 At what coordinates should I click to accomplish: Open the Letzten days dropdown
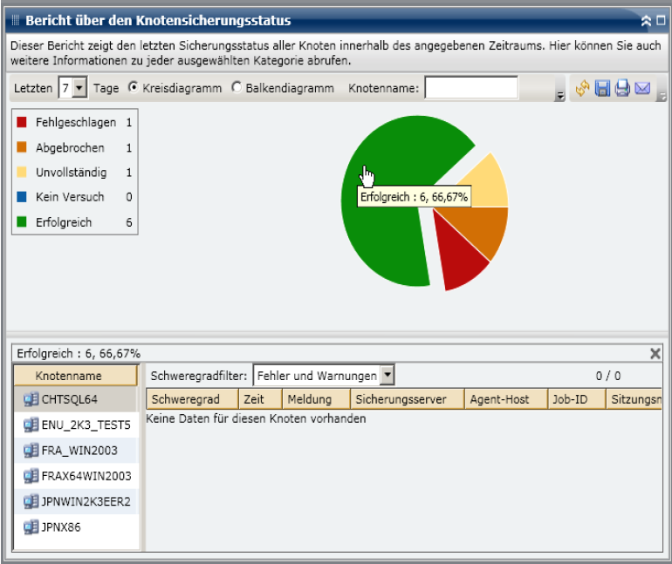(x=80, y=88)
